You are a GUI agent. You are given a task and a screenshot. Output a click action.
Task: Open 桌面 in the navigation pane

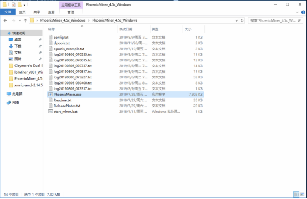(x=18, y=40)
